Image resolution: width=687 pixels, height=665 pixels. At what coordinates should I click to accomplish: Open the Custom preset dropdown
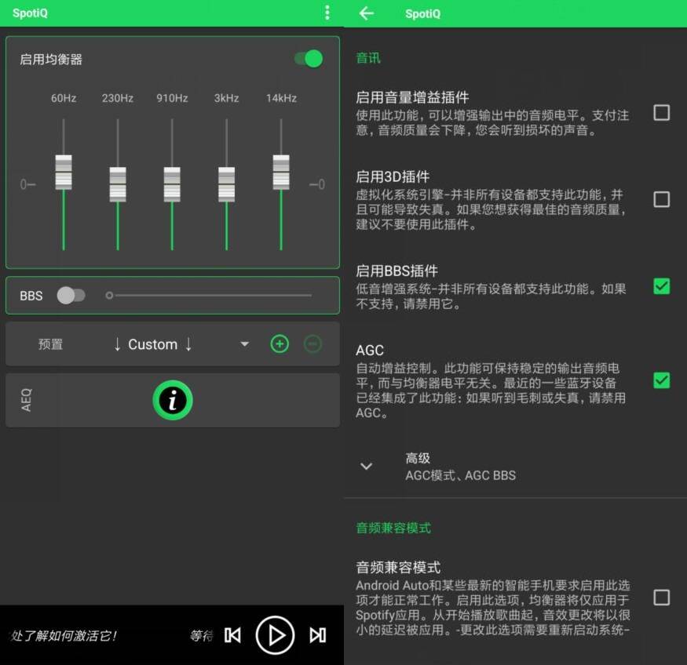[x=243, y=343]
